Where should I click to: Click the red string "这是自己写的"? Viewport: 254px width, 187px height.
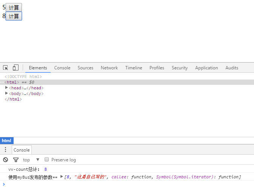tap(90, 177)
